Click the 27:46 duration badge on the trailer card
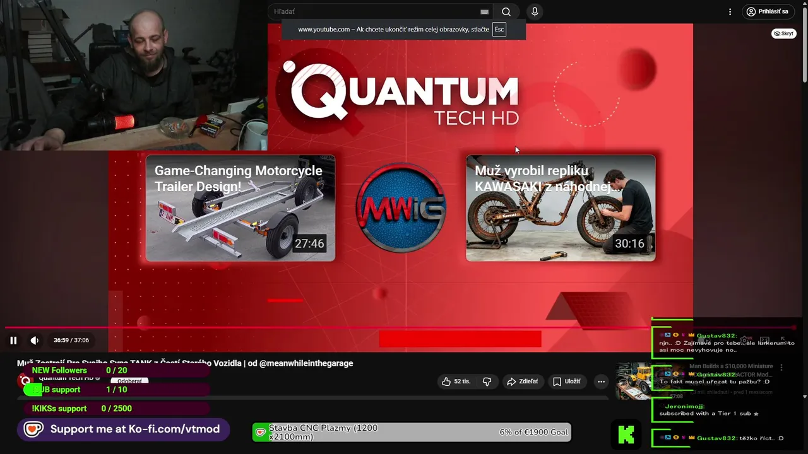This screenshot has height=454, width=808. point(309,243)
